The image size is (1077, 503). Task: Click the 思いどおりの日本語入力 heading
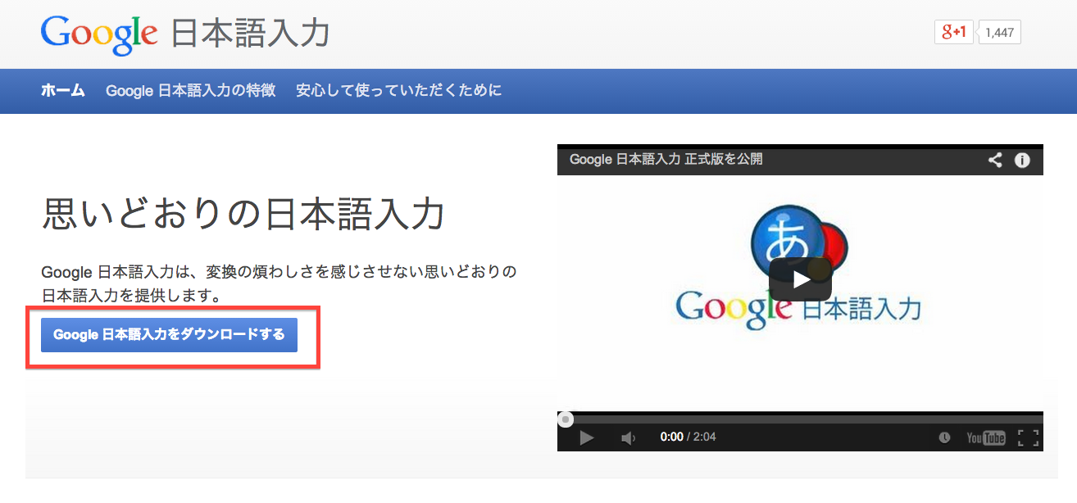pyautogui.click(x=243, y=215)
